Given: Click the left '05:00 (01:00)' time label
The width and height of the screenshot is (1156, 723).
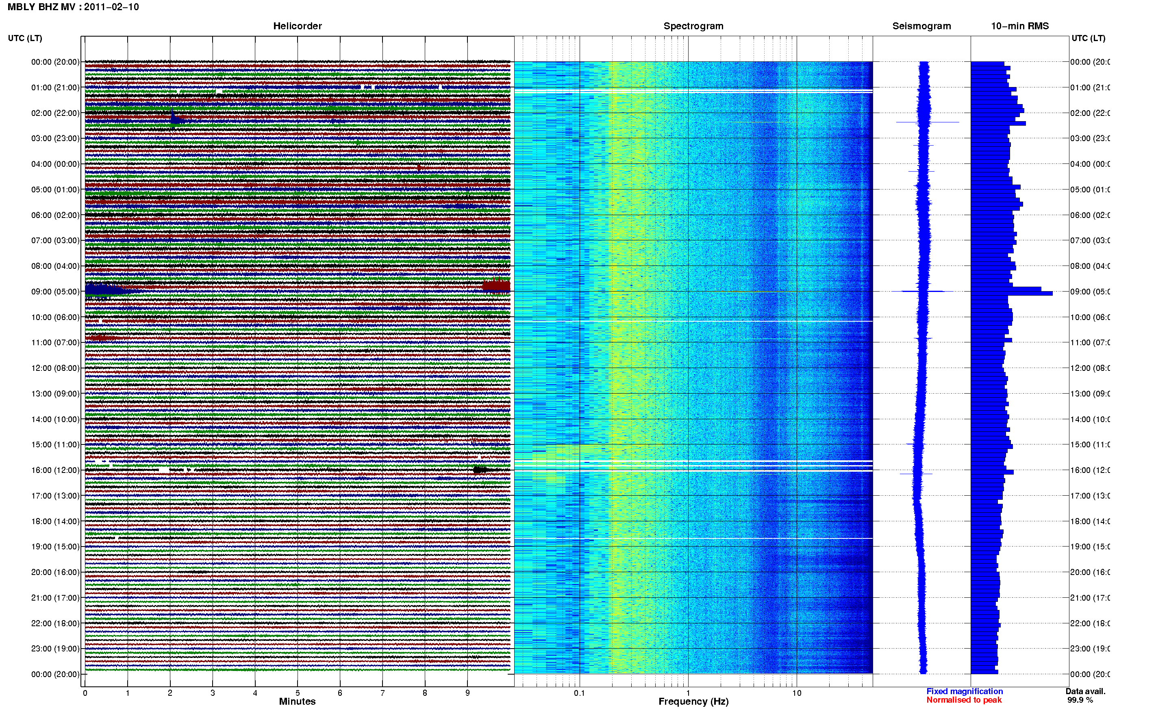Looking at the screenshot, I should (55, 189).
